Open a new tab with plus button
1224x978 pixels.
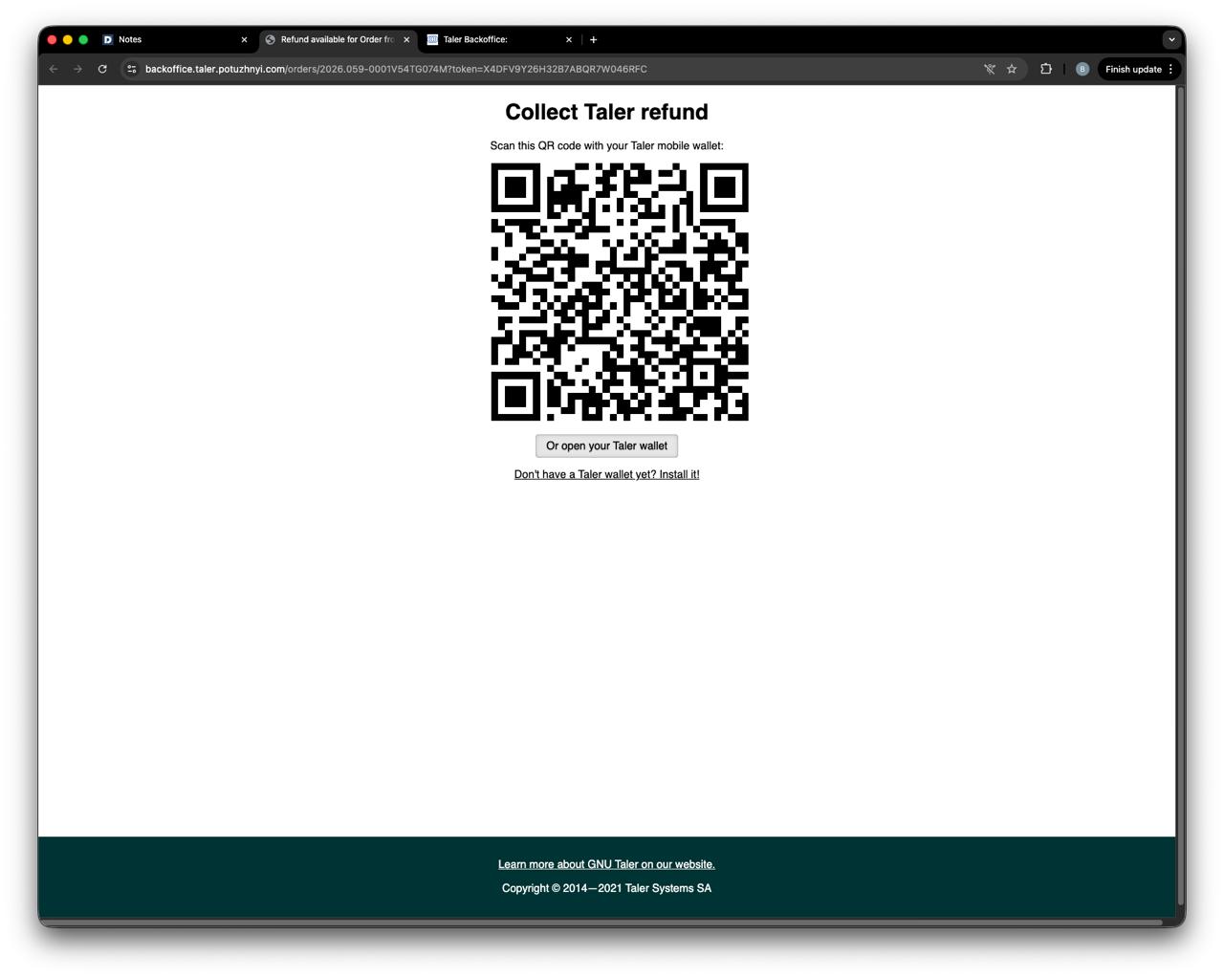tap(594, 39)
